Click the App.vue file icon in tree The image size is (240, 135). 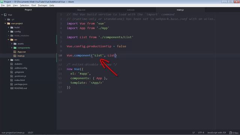click(15, 52)
